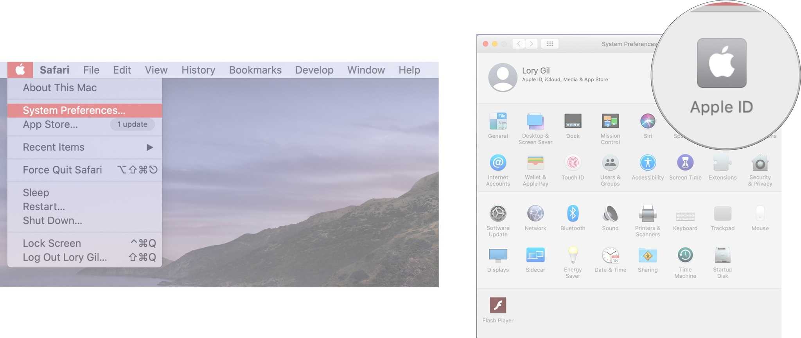Open Mouse preferences icon
801x338 pixels.
pos(760,214)
